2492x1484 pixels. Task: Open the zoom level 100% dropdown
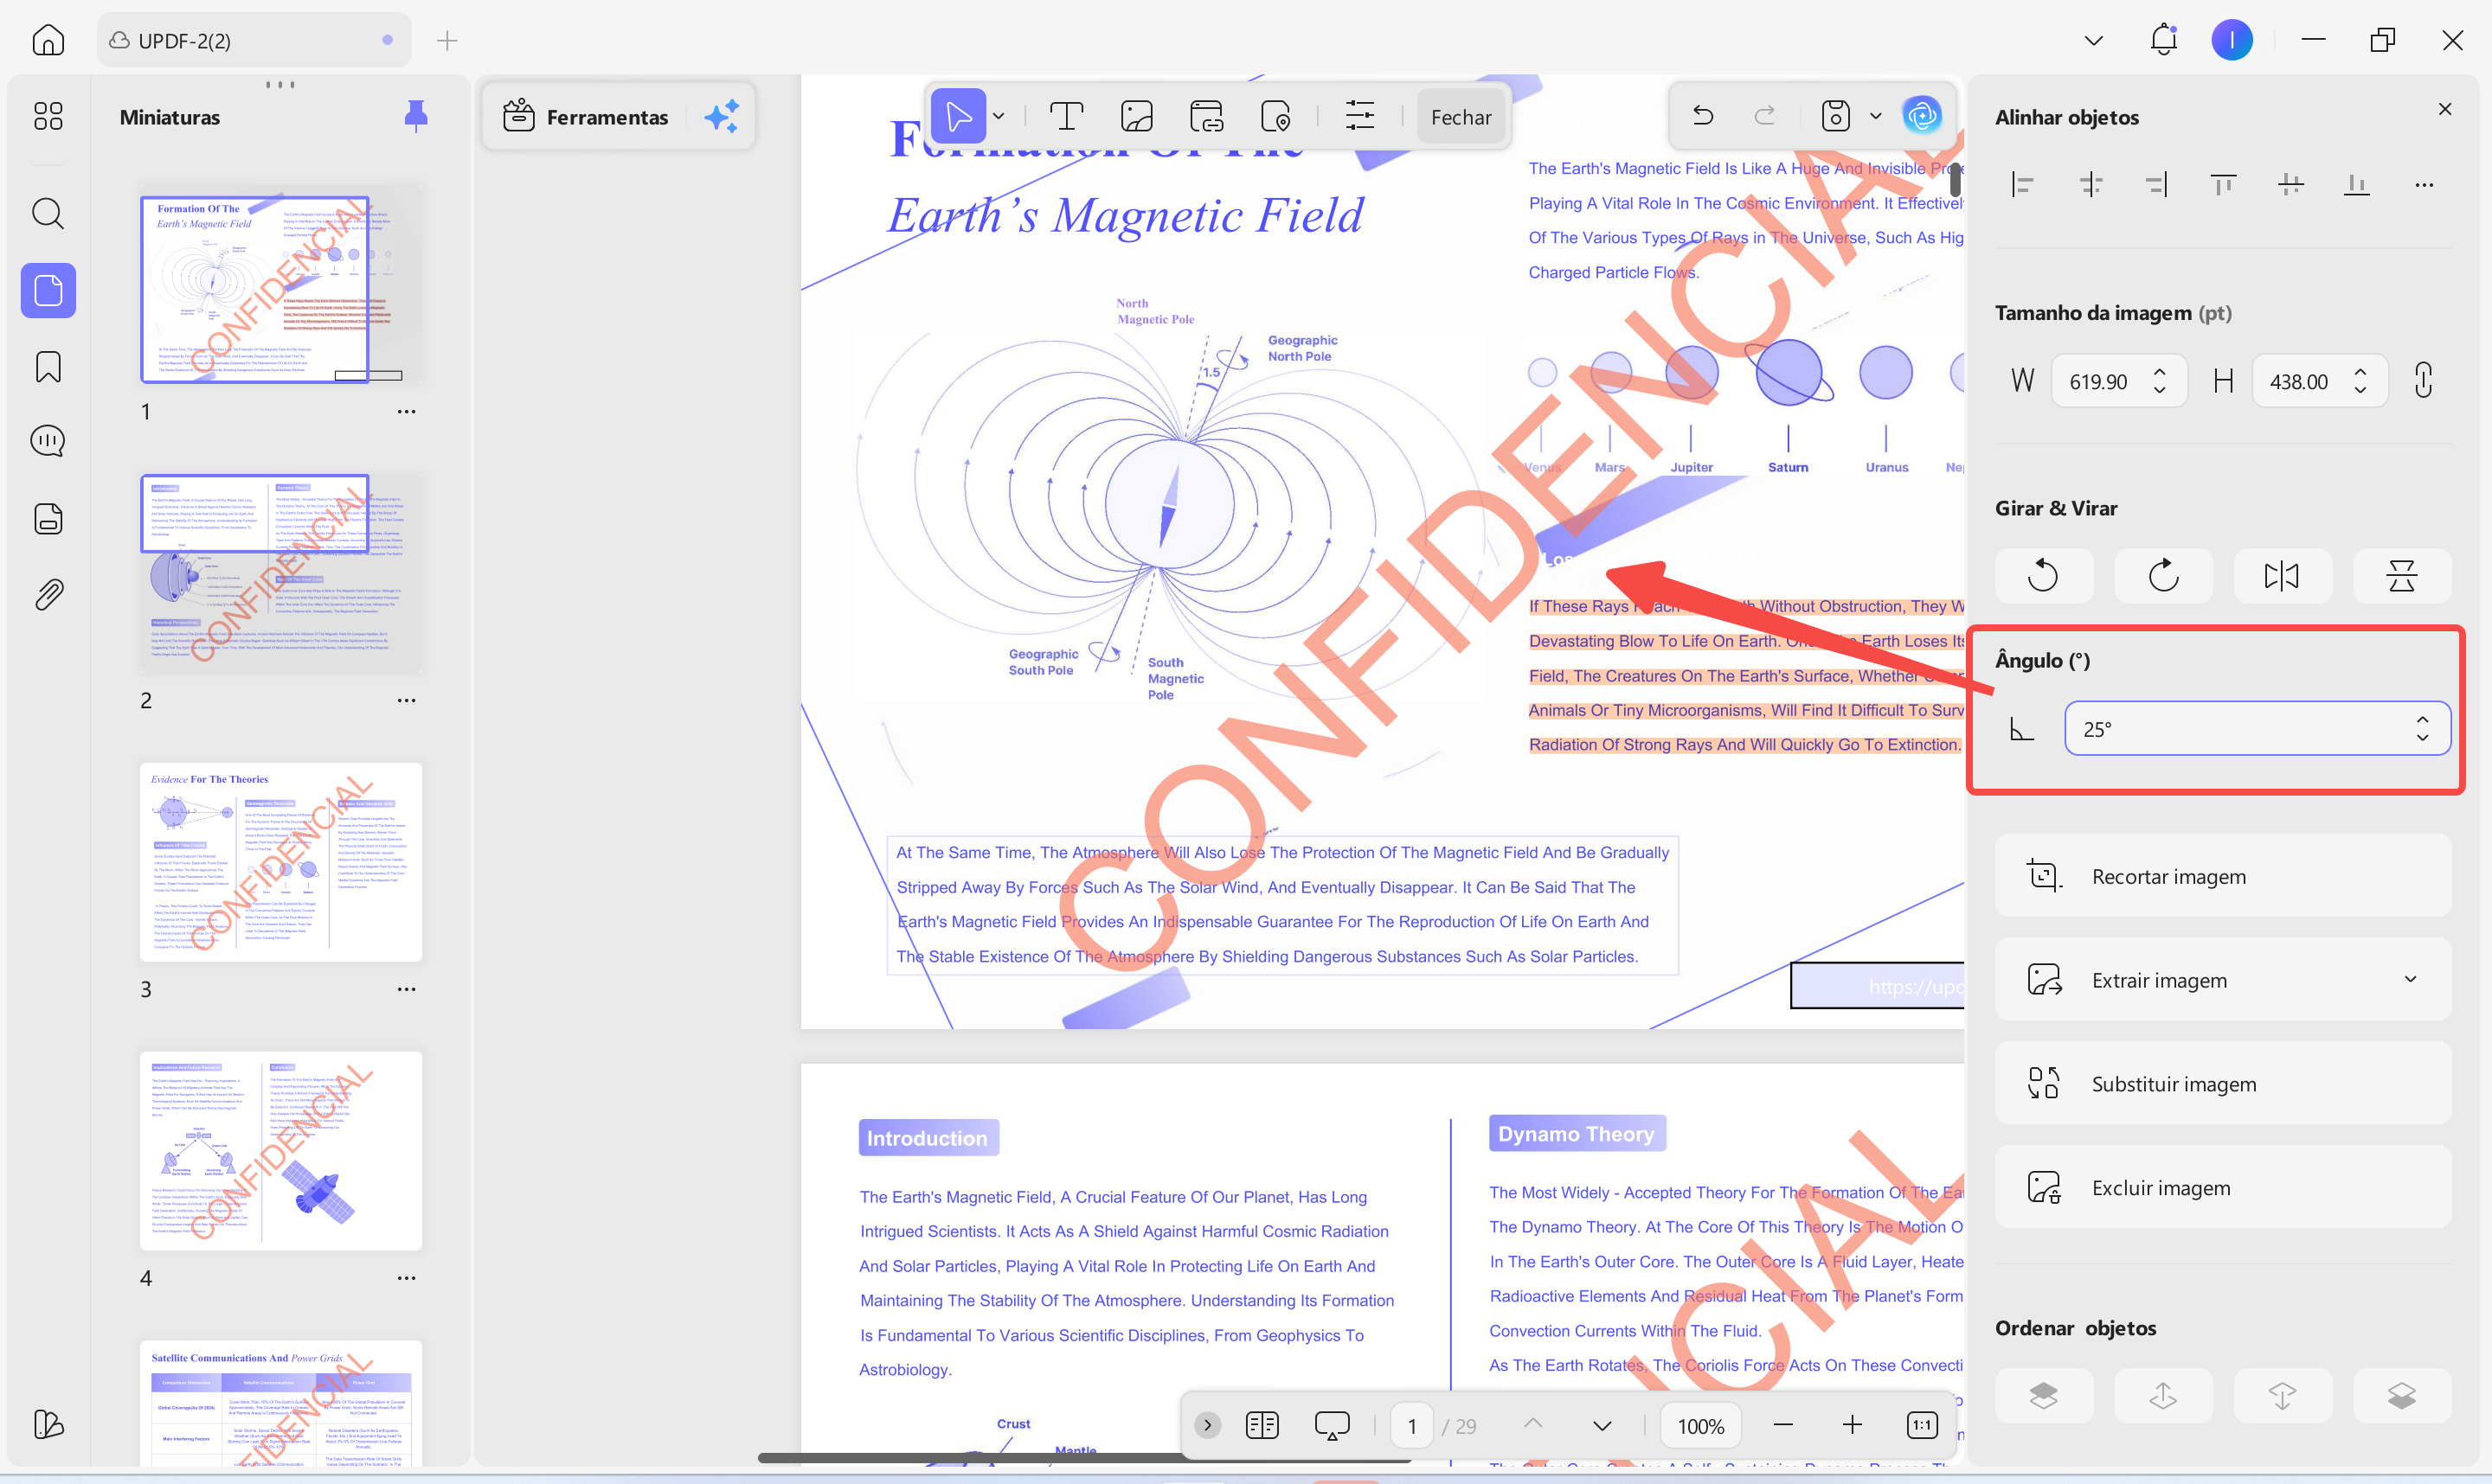(1700, 1426)
